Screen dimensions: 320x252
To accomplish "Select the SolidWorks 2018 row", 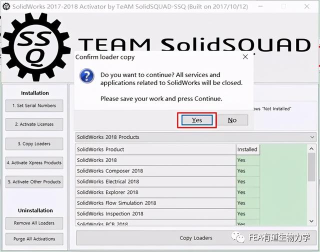I will (155, 160).
